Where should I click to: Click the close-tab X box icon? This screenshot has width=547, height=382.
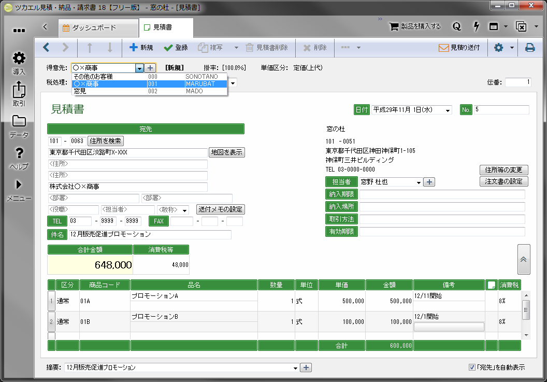pyautogui.click(x=521, y=26)
